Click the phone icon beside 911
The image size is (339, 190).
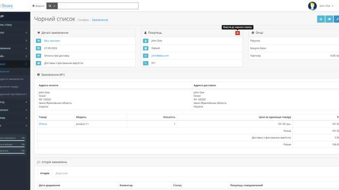146,63
